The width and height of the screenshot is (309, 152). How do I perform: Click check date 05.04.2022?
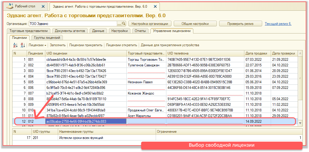click(x=284, y=99)
